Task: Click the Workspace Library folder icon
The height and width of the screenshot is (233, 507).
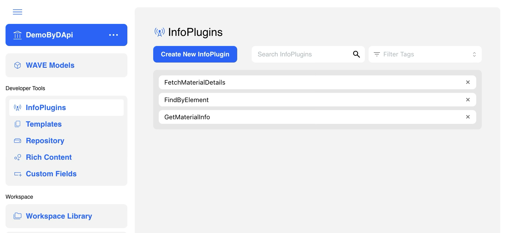Action: pyautogui.click(x=18, y=216)
